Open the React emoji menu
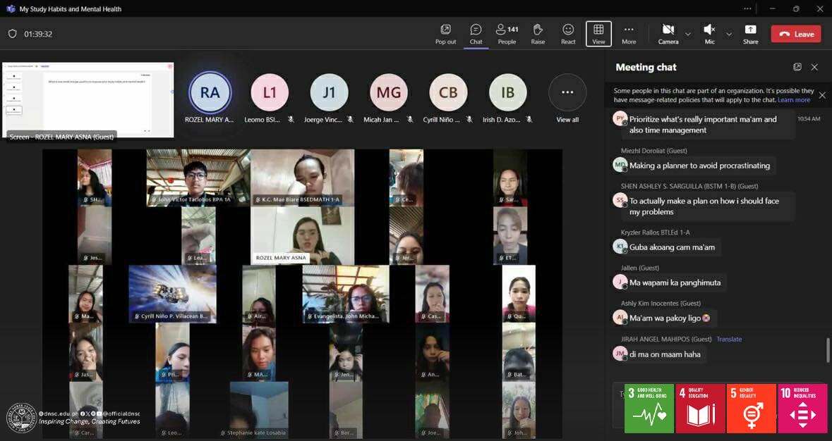Image resolution: width=832 pixels, height=441 pixels. (x=568, y=33)
